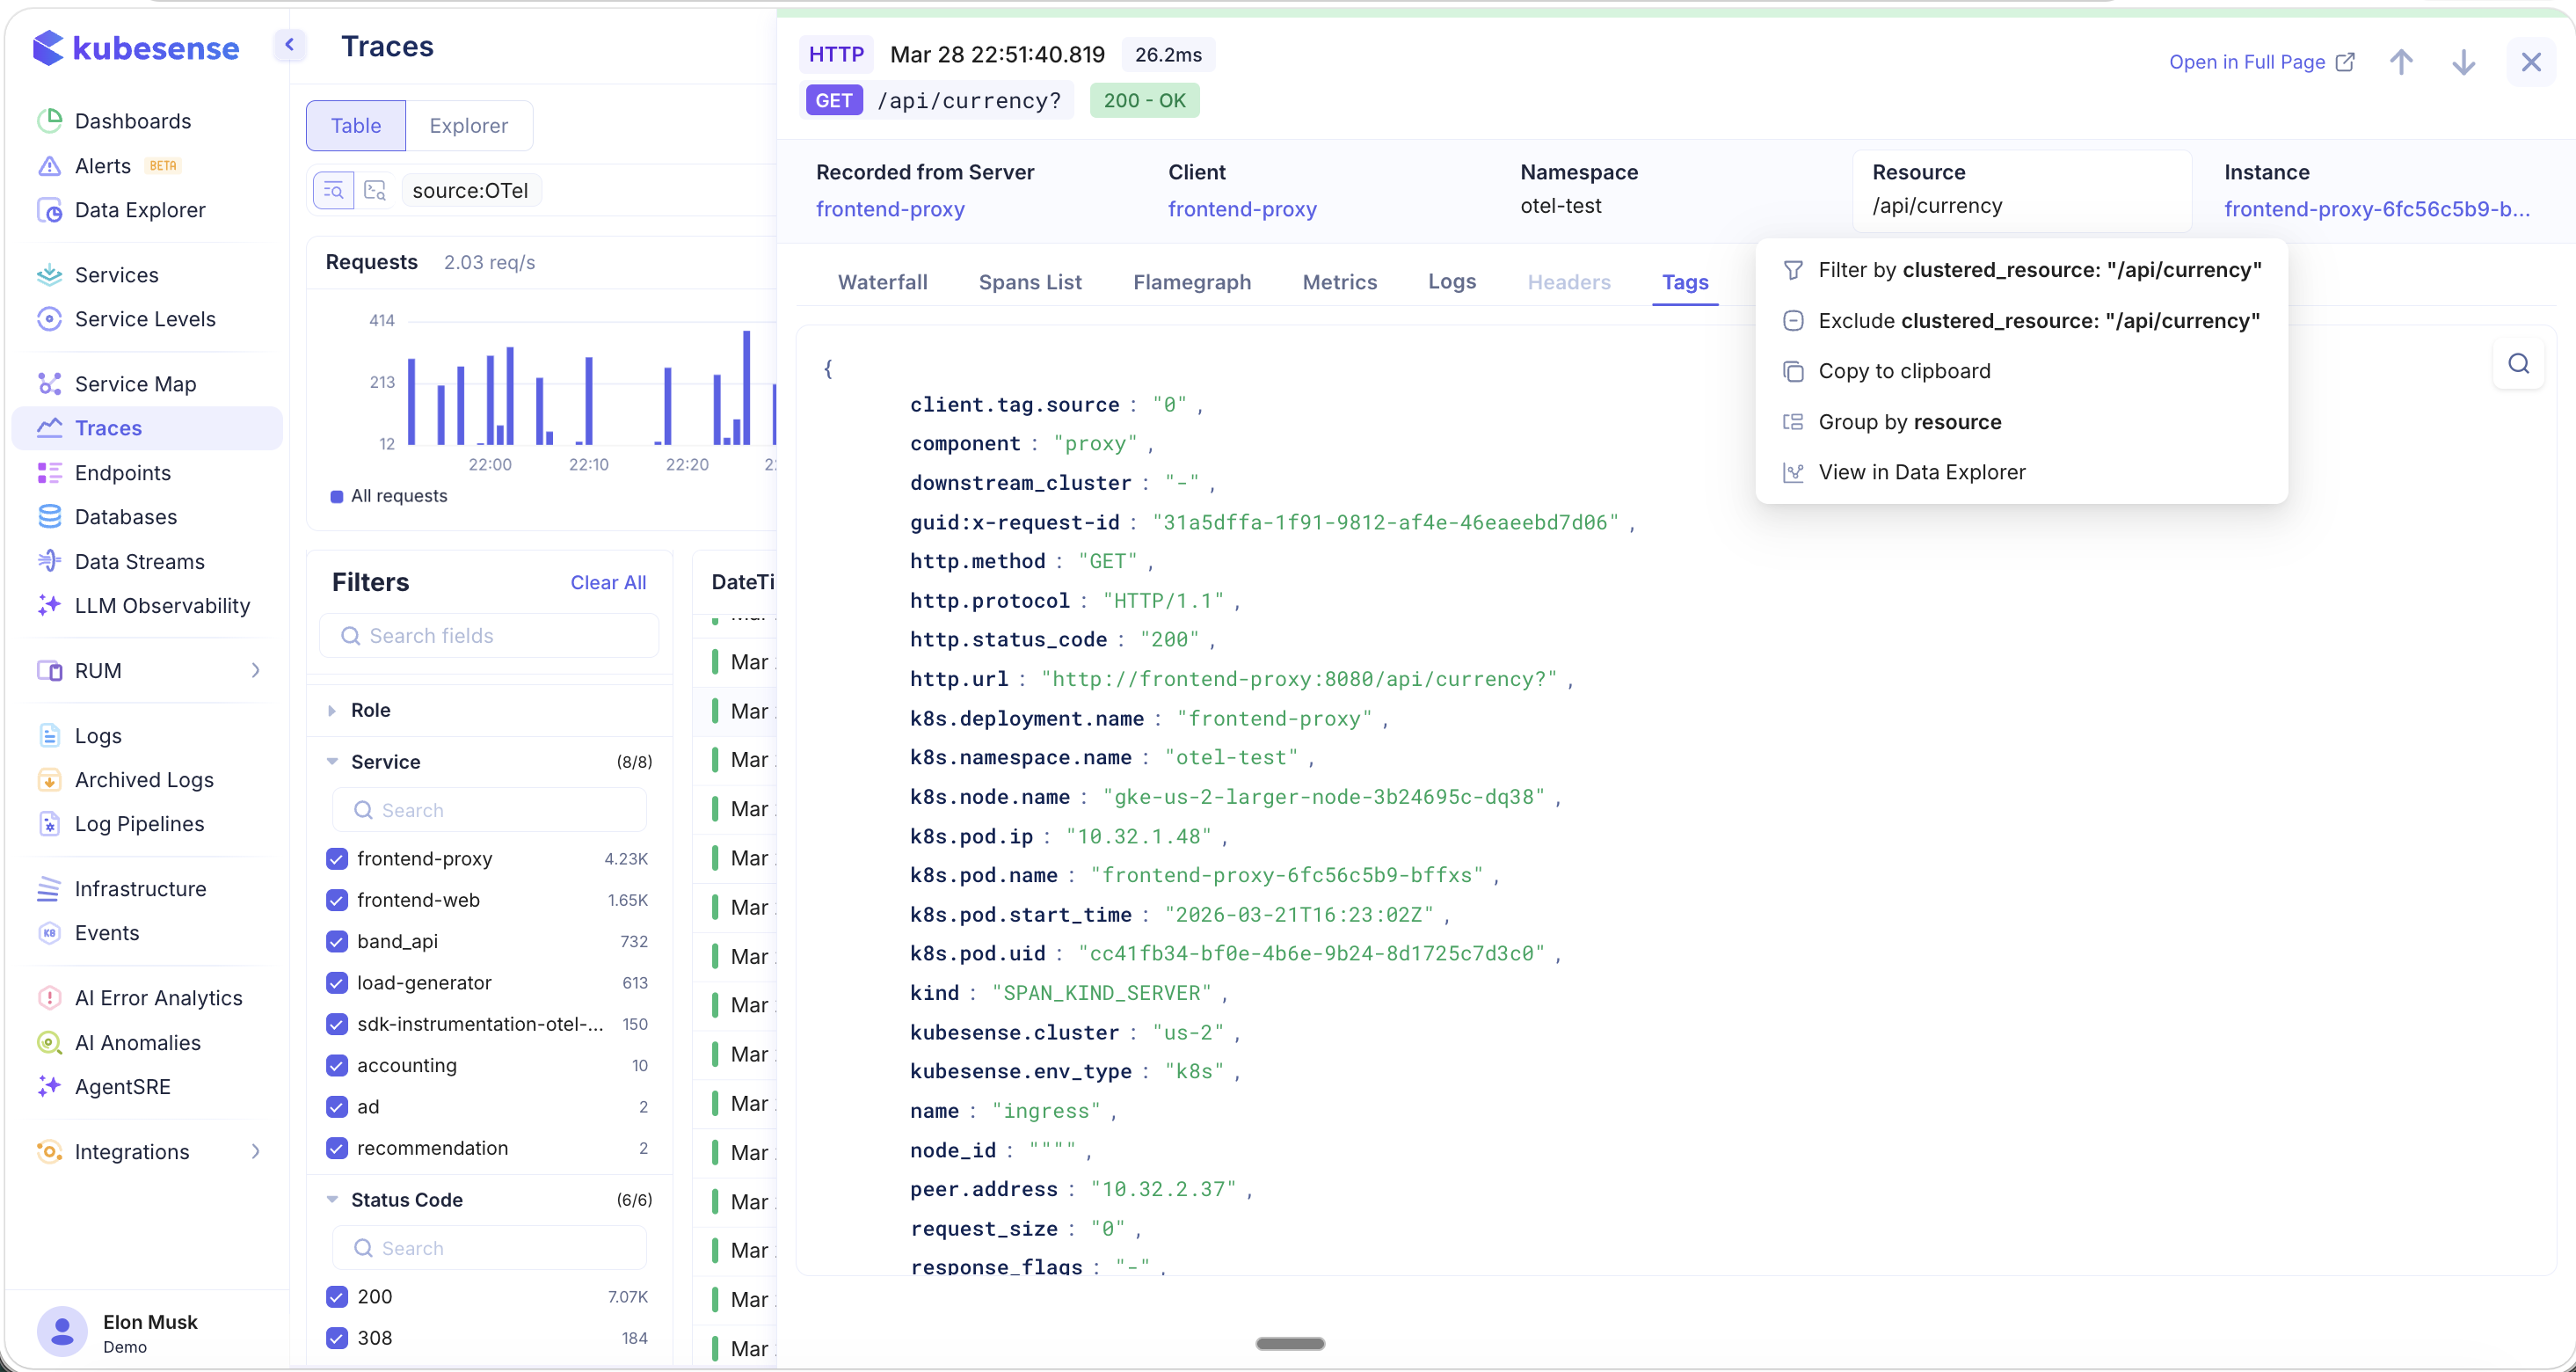Click the search icon in tags panel

[2518, 364]
